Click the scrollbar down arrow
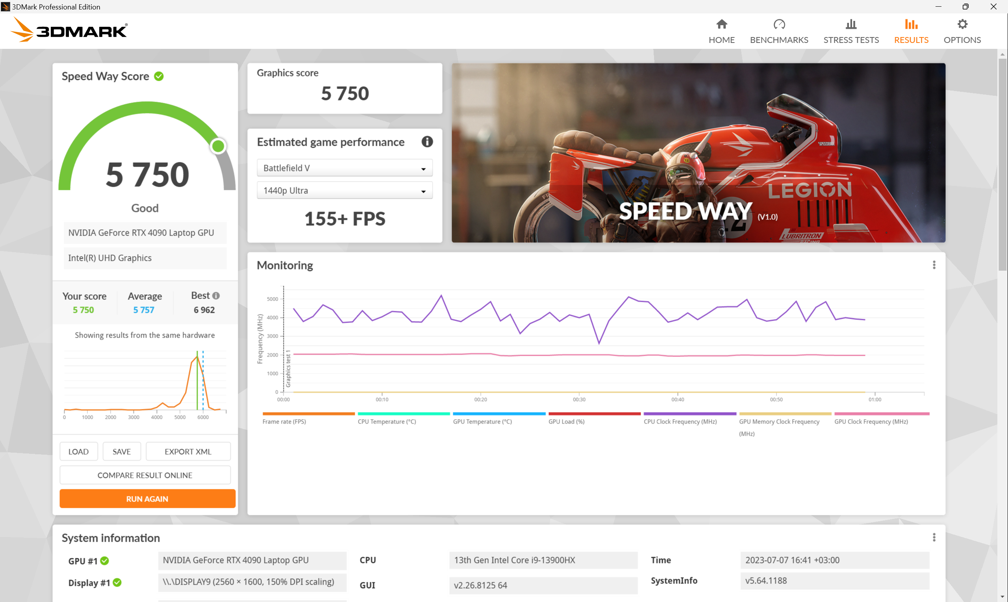 pos(1002,597)
